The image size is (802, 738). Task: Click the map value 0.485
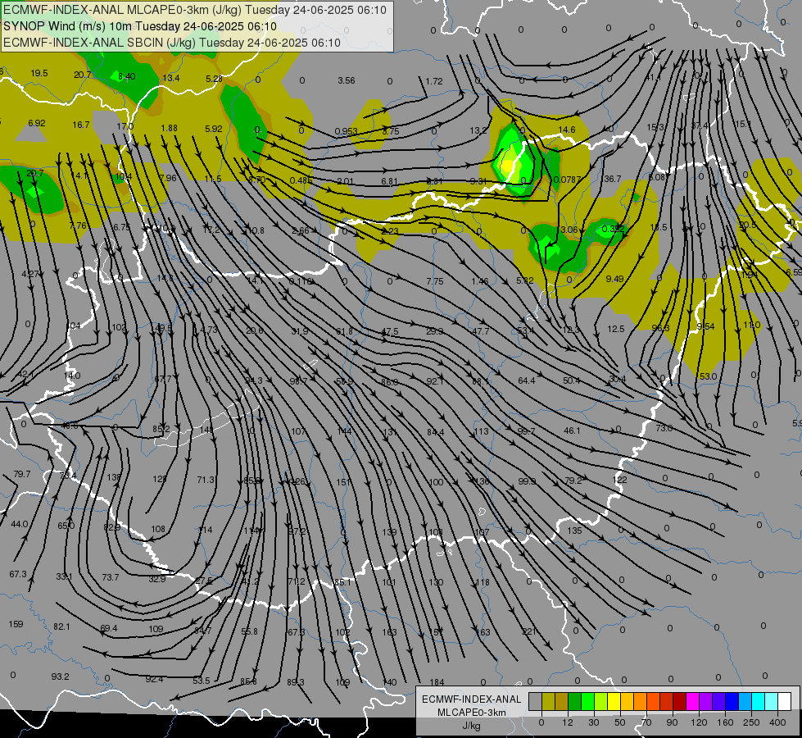[x=301, y=180]
